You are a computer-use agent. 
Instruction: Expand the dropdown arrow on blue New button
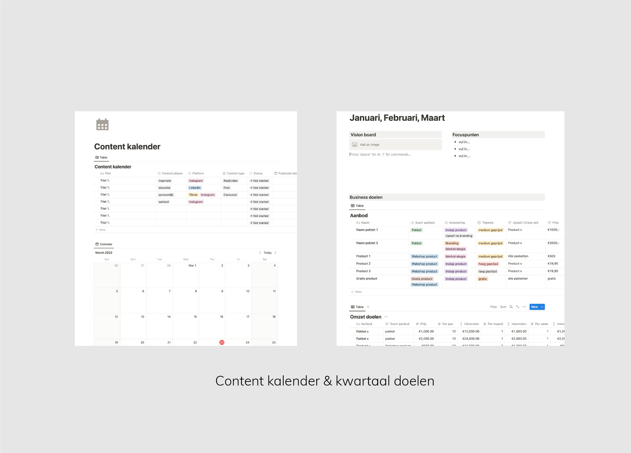click(x=542, y=307)
